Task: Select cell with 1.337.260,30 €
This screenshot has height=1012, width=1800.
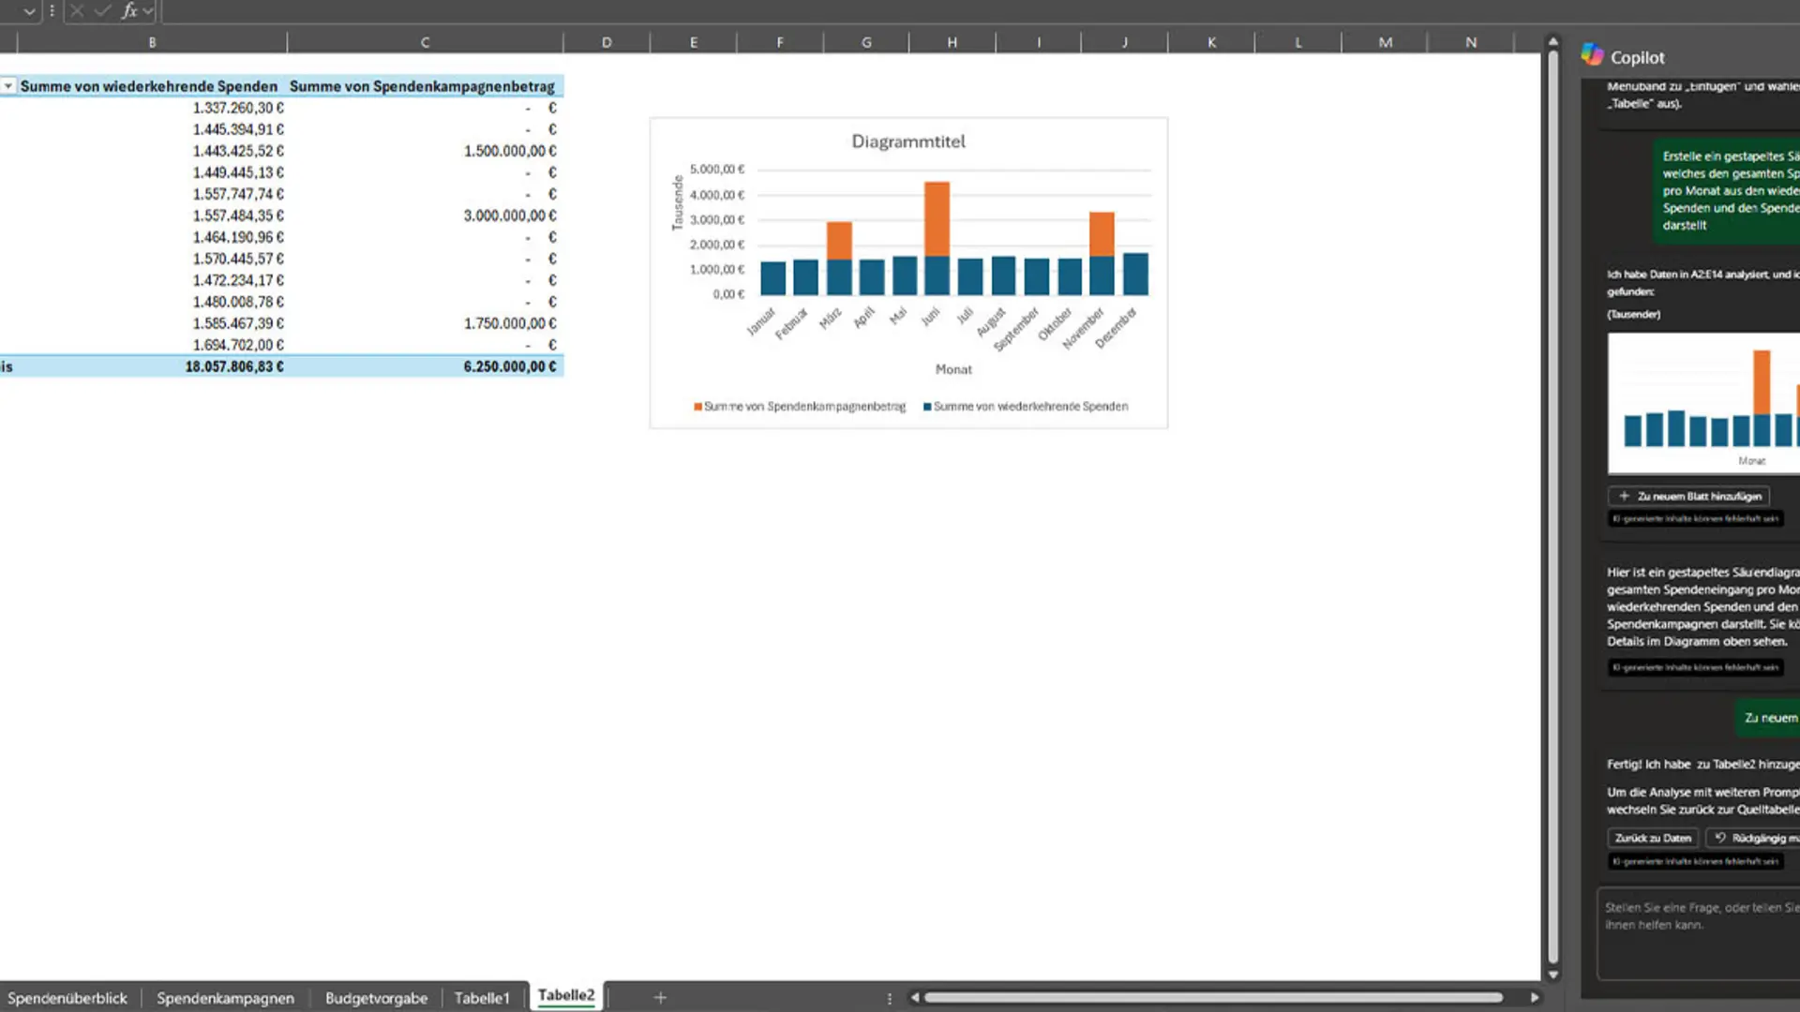Action: coord(238,108)
